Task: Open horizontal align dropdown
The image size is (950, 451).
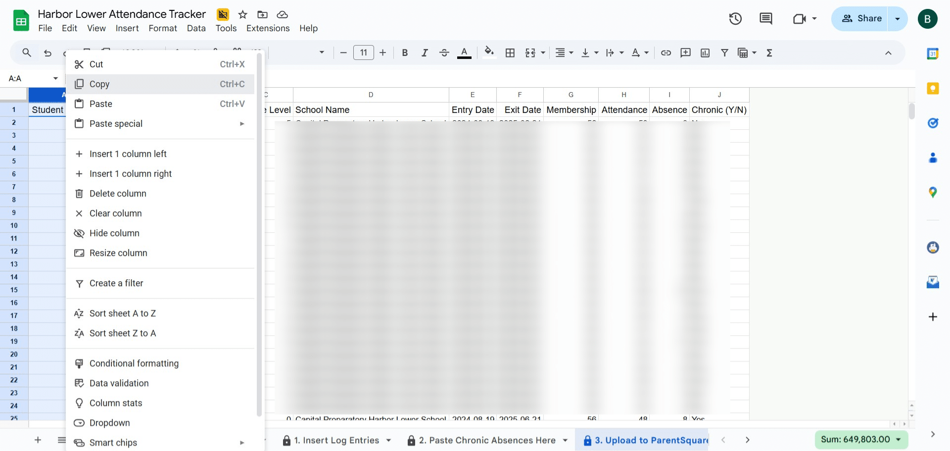Action: tap(564, 52)
